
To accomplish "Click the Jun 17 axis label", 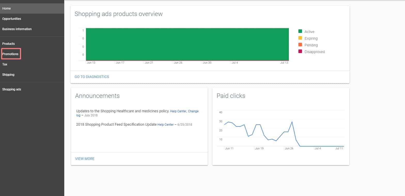I will point(120,63).
